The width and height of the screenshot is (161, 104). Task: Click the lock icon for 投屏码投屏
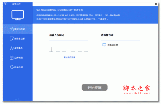click(12, 29)
